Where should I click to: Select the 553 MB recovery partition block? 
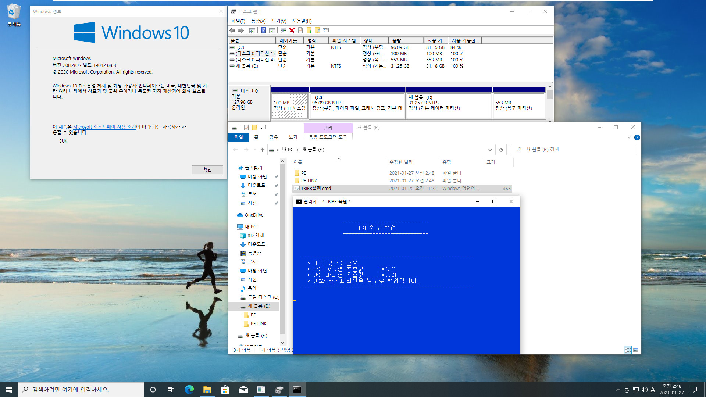[519, 103]
